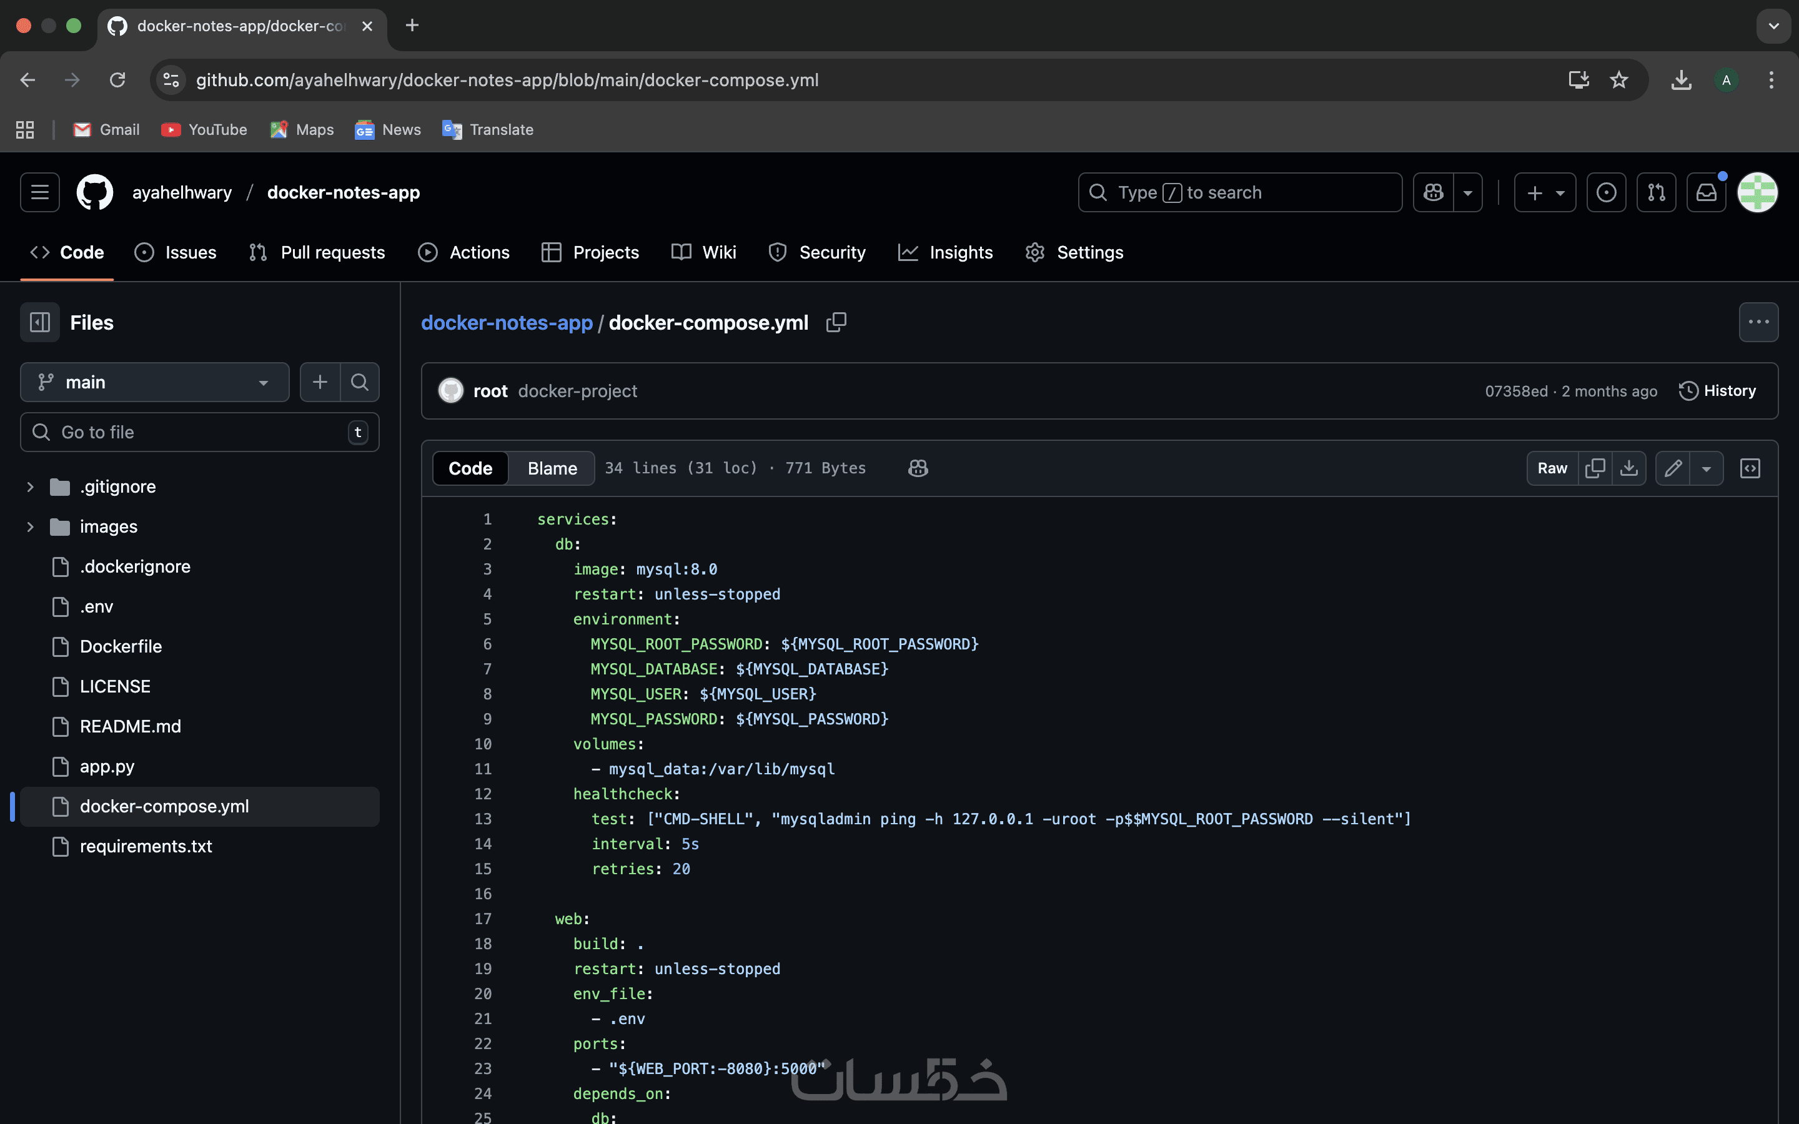
Task: Switch to Code view toggle
Action: (470, 468)
